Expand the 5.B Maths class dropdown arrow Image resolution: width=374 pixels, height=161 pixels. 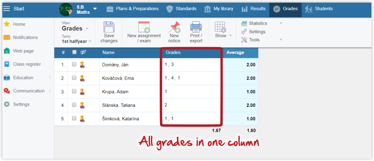point(95,9)
